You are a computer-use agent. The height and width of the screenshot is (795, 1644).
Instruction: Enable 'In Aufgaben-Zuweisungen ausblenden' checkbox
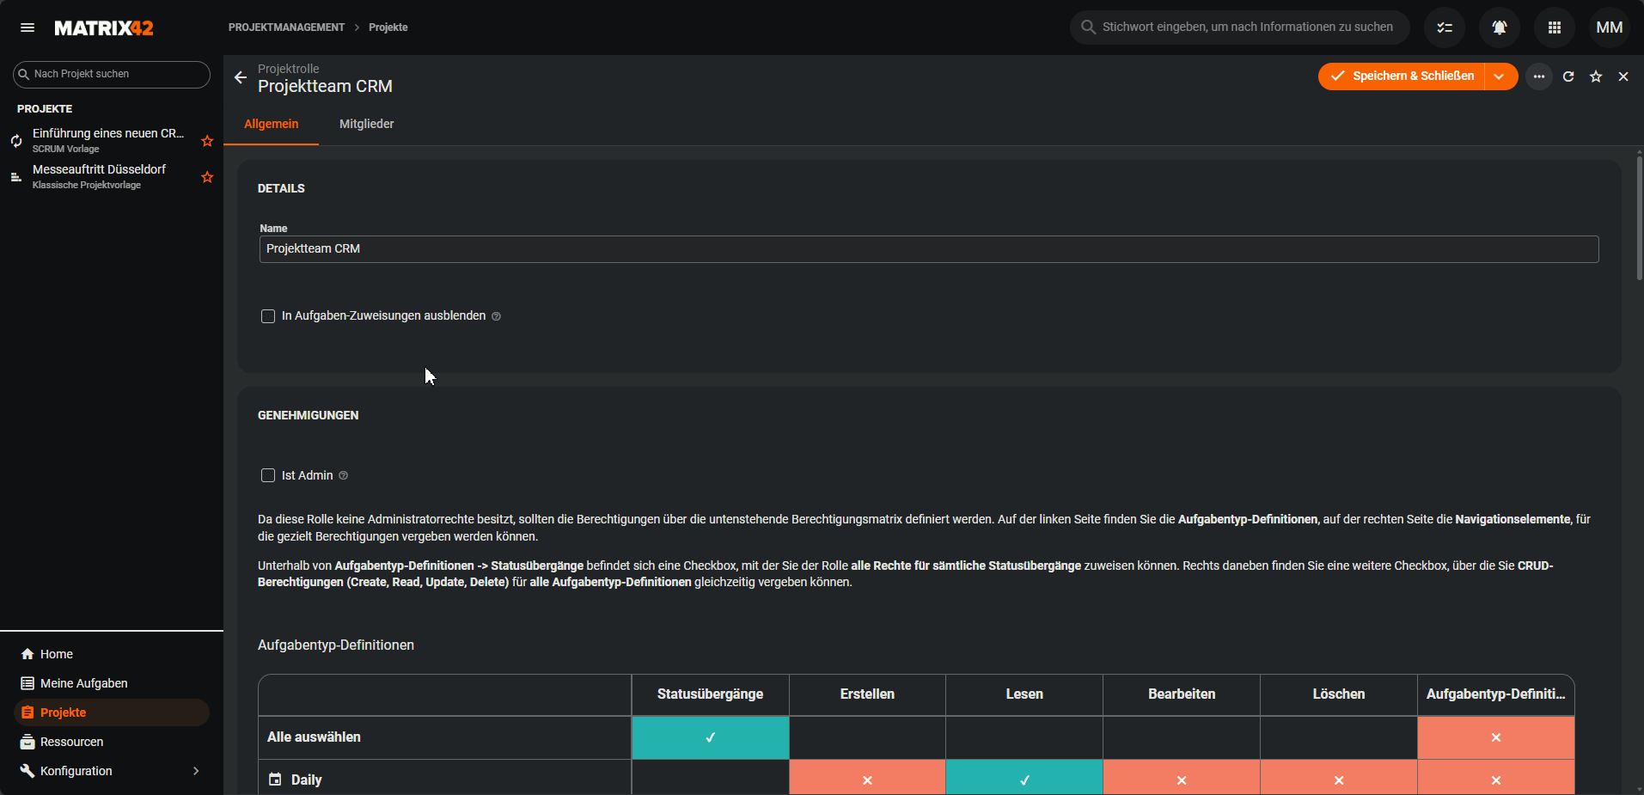click(x=268, y=316)
